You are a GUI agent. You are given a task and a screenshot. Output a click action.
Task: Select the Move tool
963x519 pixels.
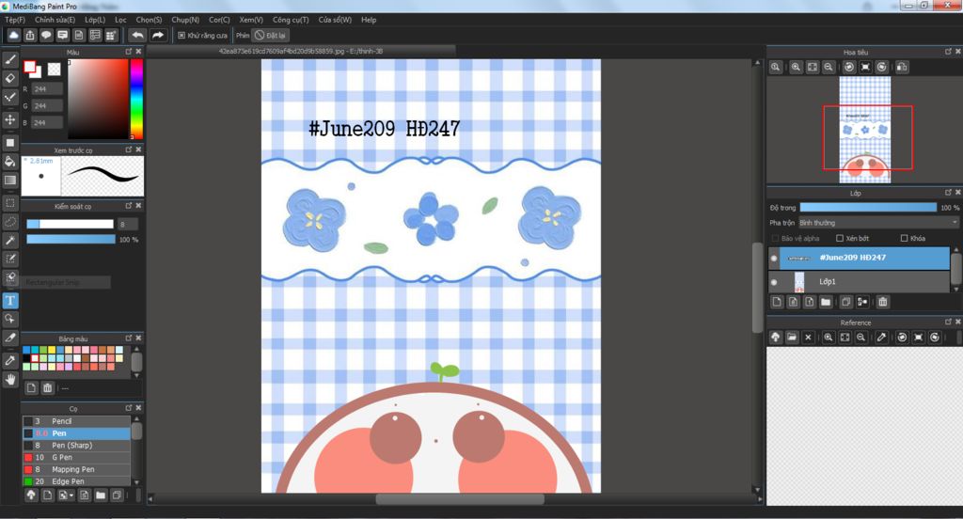[10, 119]
